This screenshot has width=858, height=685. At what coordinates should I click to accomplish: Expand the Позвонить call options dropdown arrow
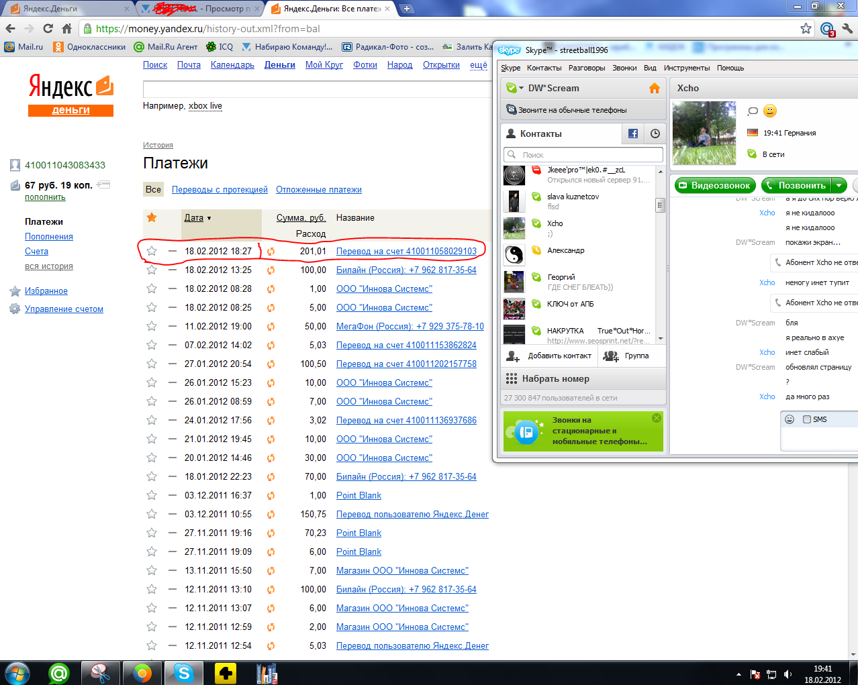(839, 186)
